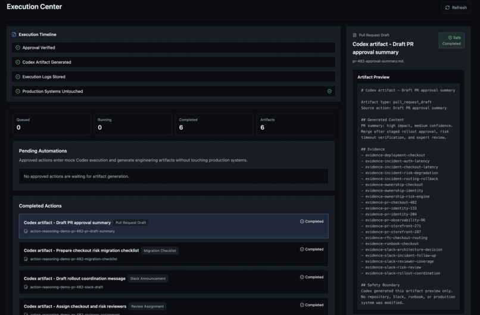This screenshot has height=315, width=480.
Task: Click the Queued count card
Action: tap(52, 124)
